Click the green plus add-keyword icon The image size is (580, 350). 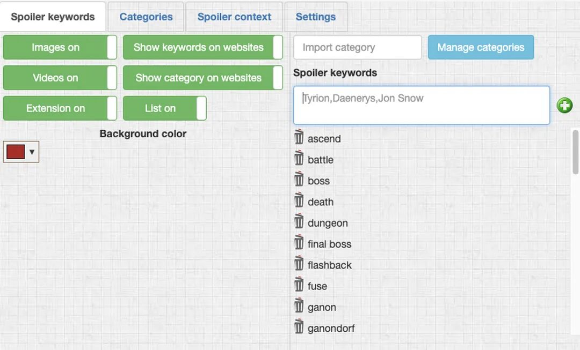click(564, 106)
